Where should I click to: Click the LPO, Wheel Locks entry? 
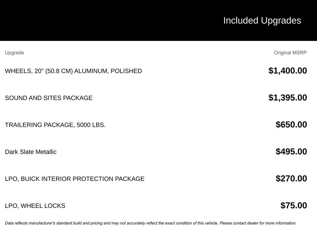[x=35, y=206]
